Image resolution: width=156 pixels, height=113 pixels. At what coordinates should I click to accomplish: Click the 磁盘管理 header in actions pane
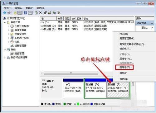click(145, 23)
